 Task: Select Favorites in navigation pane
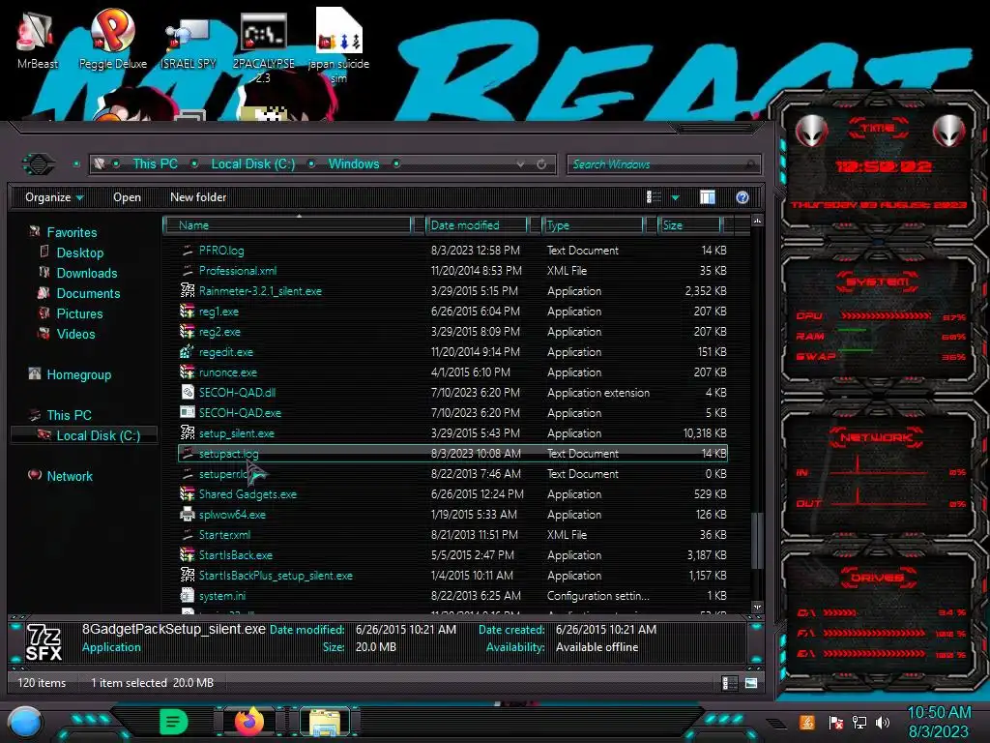(72, 232)
